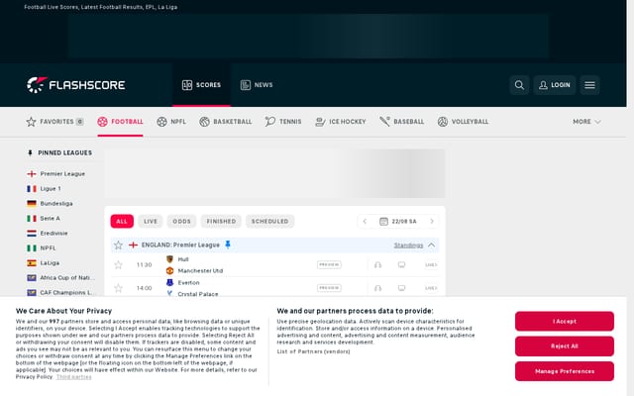
Task: Open the 22/08 date picker
Action: tap(398, 222)
